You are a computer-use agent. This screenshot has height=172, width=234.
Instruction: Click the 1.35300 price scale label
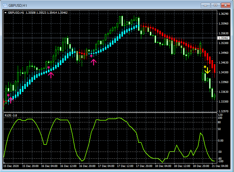coord(223,43)
